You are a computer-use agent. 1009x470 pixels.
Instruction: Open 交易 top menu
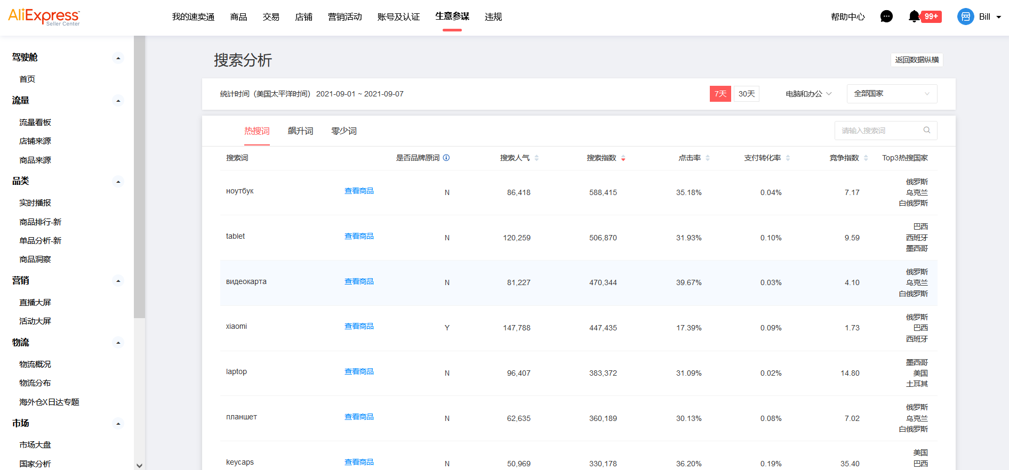pyautogui.click(x=271, y=17)
